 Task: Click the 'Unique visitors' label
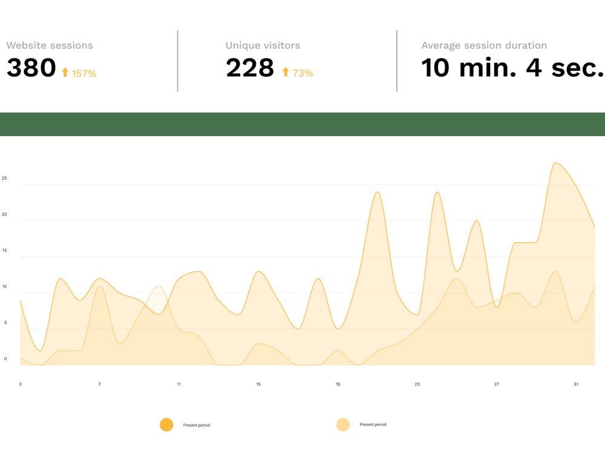click(263, 45)
